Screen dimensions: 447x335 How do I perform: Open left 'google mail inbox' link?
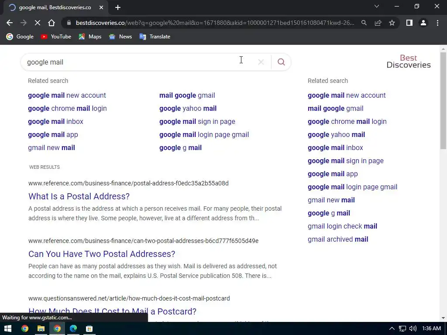tap(55, 121)
